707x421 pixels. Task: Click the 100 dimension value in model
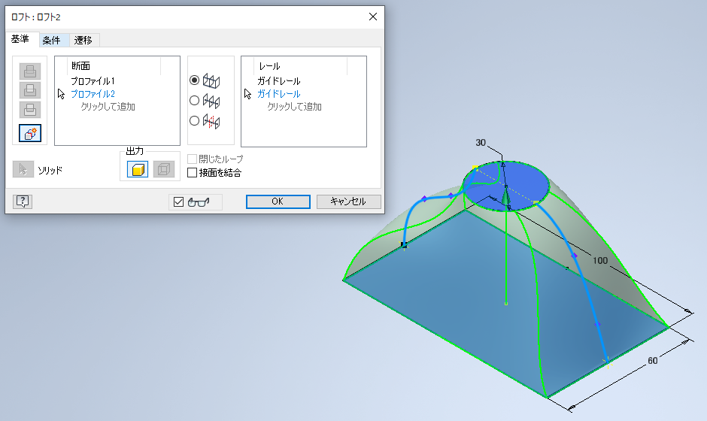click(600, 261)
